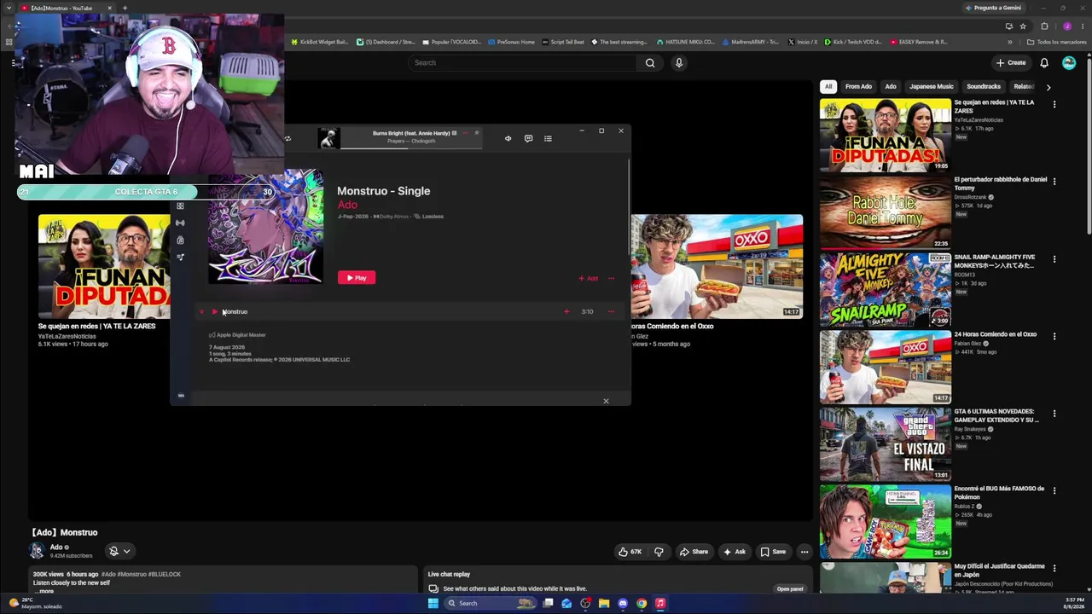Click Pregunta a Gemini button
1092x614 pixels.
coord(993,8)
